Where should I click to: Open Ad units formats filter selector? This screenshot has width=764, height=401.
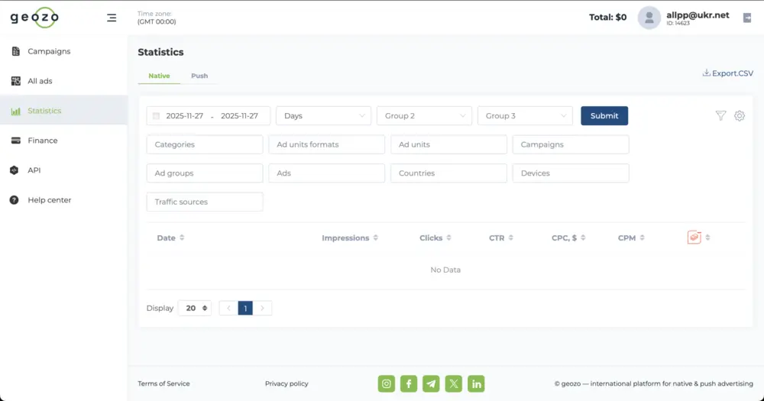(326, 144)
